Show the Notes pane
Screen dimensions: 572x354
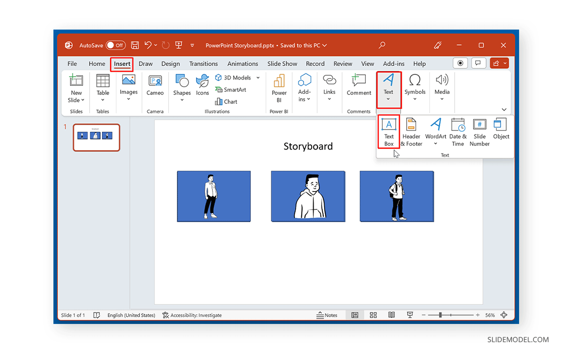tap(328, 315)
